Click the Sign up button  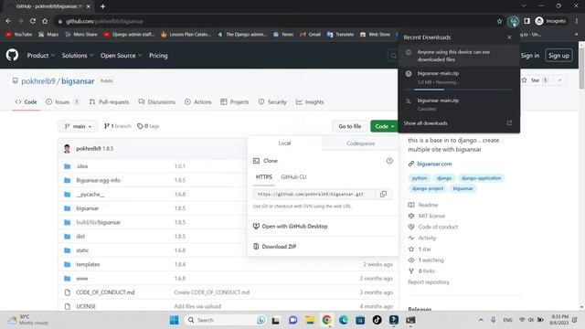pyautogui.click(x=558, y=56)
